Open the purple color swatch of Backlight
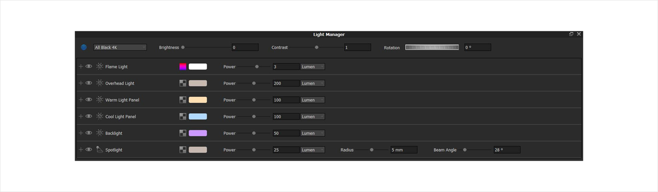658x192 pixels. click(x=198, y=133)
